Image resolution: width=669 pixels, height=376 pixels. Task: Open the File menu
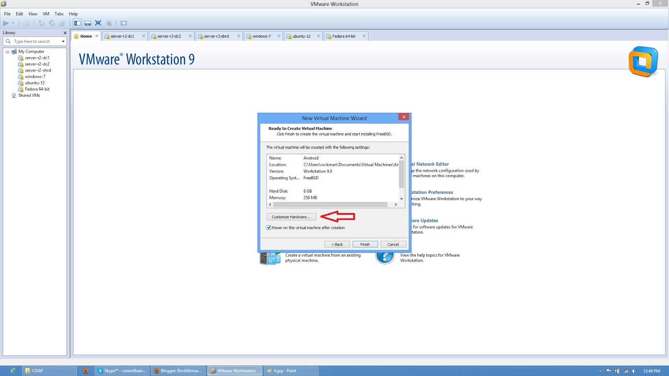coord(7,14)
